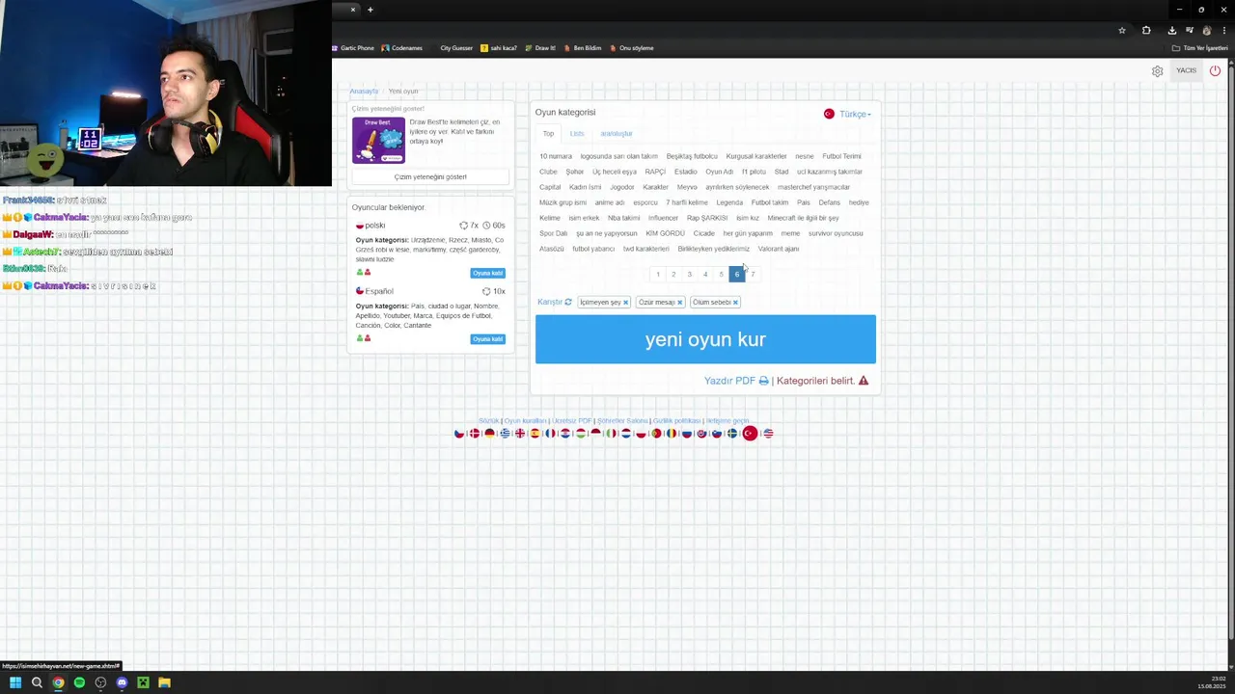Screen dimensions: 1235x694
Task: Select the Rap ŞARKISI category
Action: 707,218
